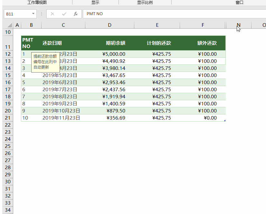Click the formula bar text PMT NO
Screen dimensions: 266x214
click(95, 14)
